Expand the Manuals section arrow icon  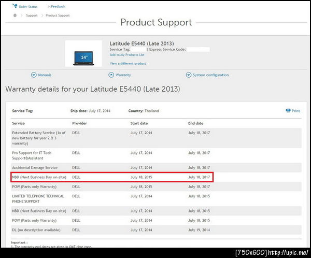(x=34, y=75)
